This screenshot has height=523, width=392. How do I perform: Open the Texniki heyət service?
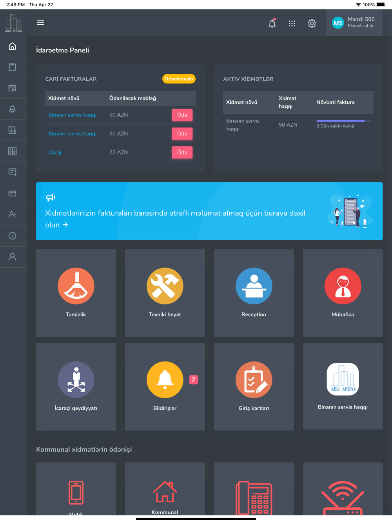tap(165, 293)
